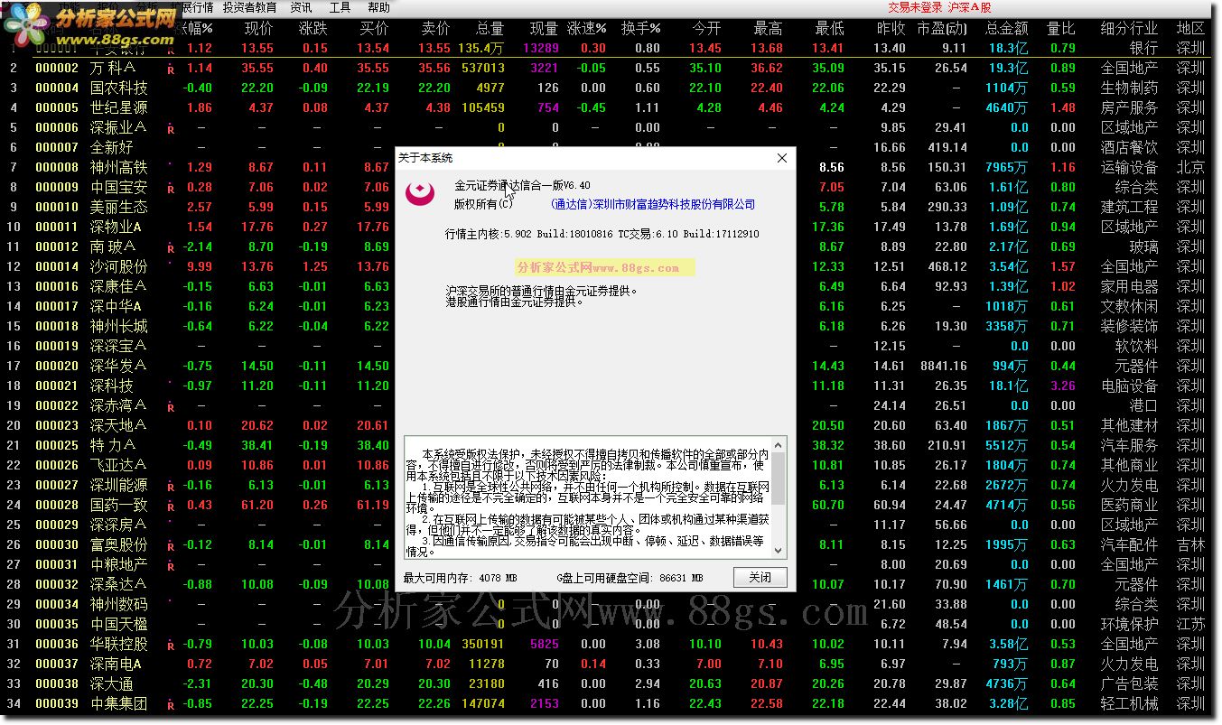Click the R margin marker beside 南玻A

[x=170, y=247]
